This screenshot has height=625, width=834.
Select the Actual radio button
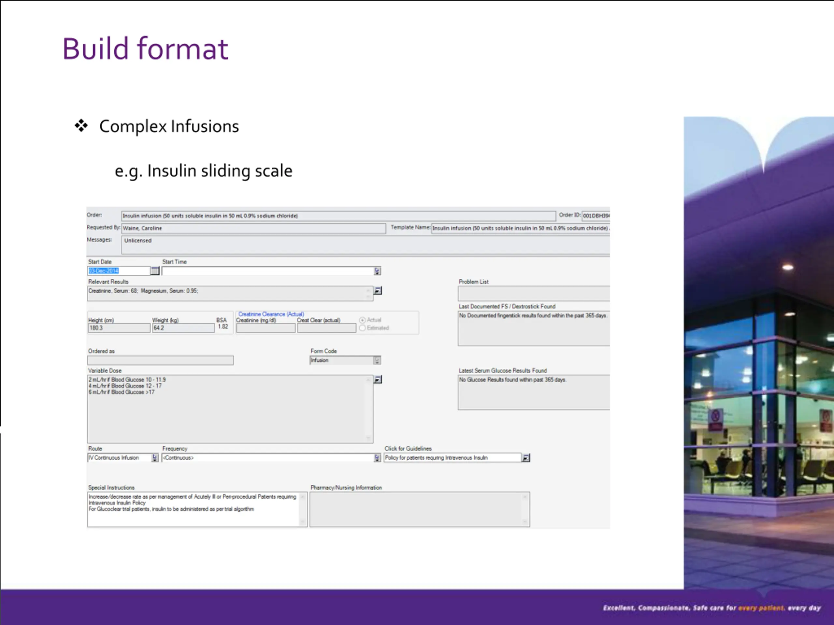point(362,320)
